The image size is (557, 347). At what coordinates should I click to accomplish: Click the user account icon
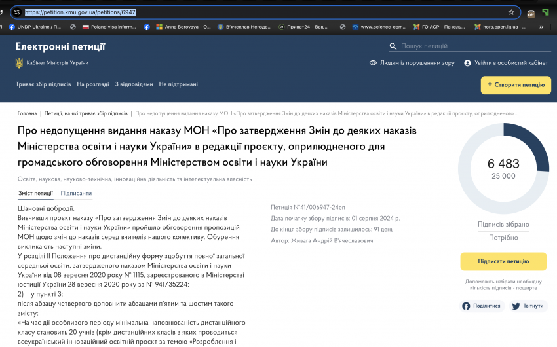click(x=467, y=63)
